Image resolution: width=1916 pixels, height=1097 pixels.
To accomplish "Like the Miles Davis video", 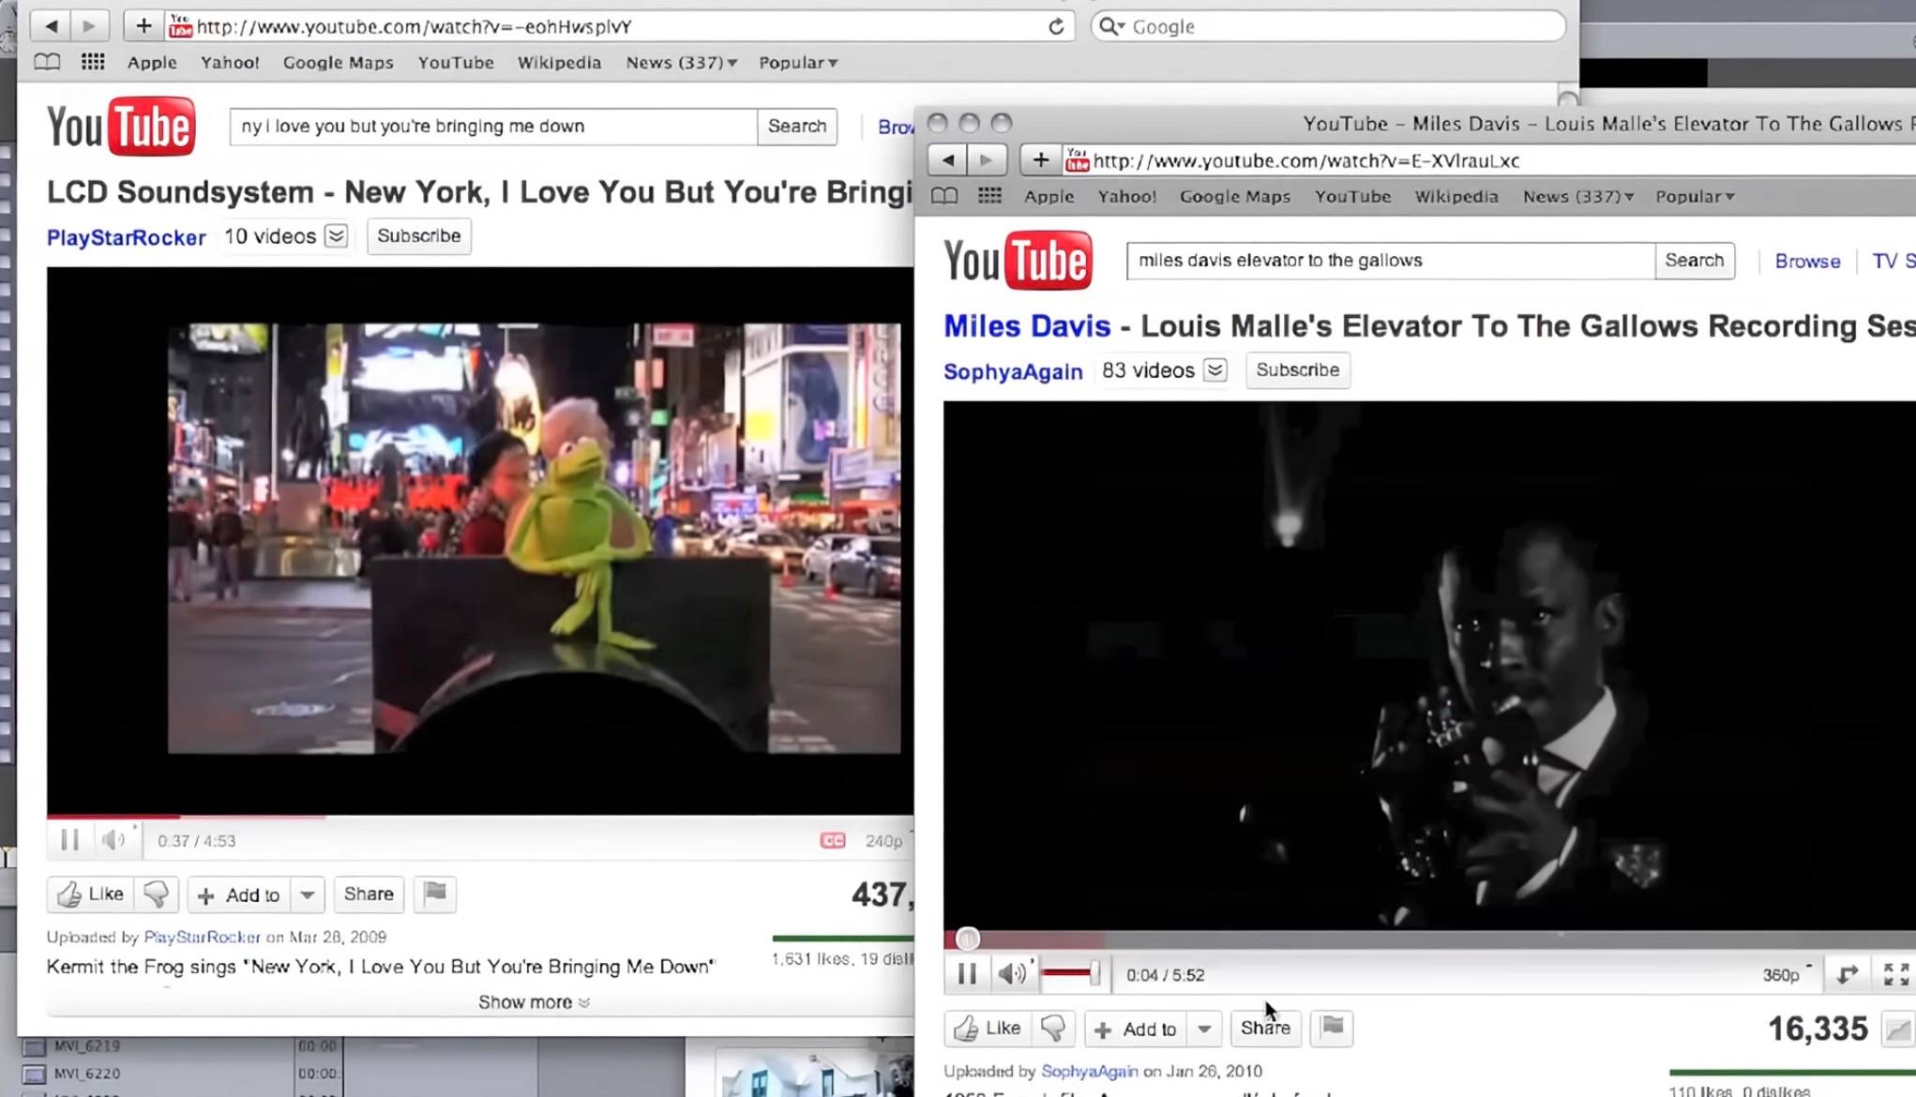I will coord(988,1029).
